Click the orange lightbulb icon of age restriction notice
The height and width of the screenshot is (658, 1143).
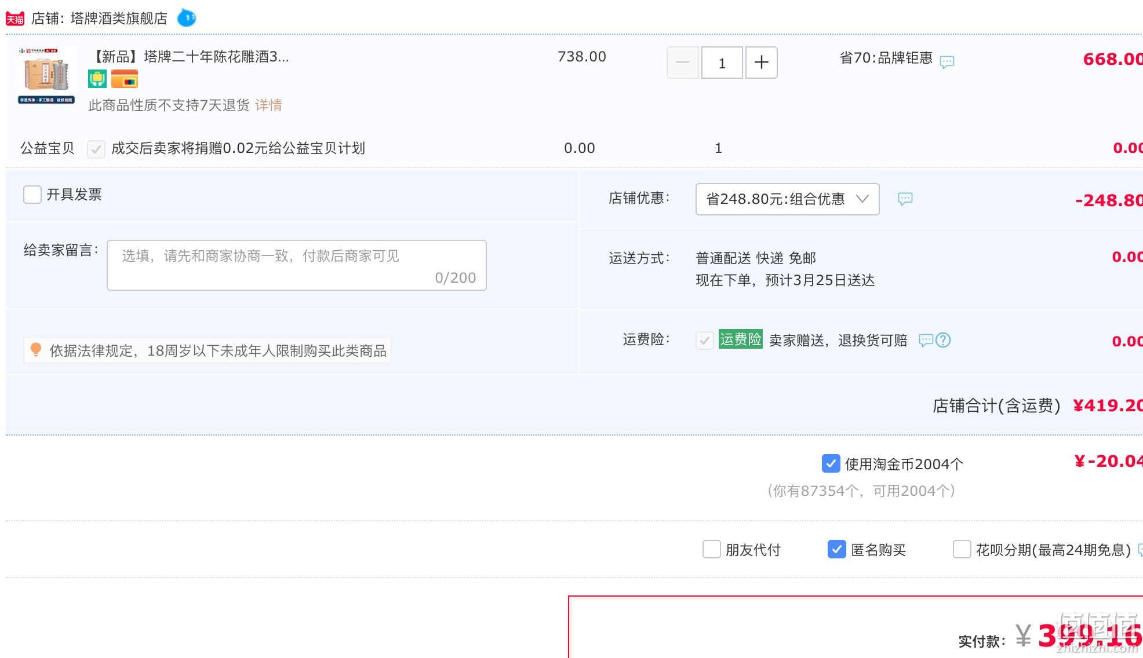pyautogui.click(x=36, y=350)
